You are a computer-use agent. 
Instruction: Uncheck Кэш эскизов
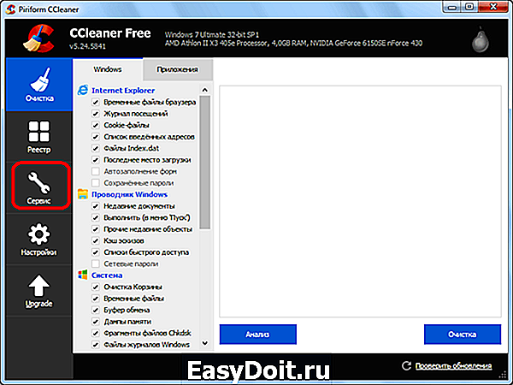coord(95,240)
